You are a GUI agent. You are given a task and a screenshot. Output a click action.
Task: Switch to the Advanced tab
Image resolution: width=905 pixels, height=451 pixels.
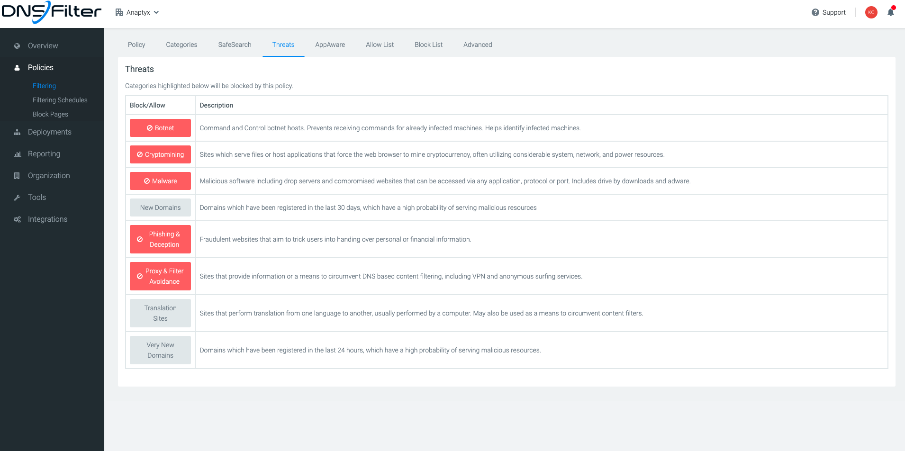pos(478,45)
